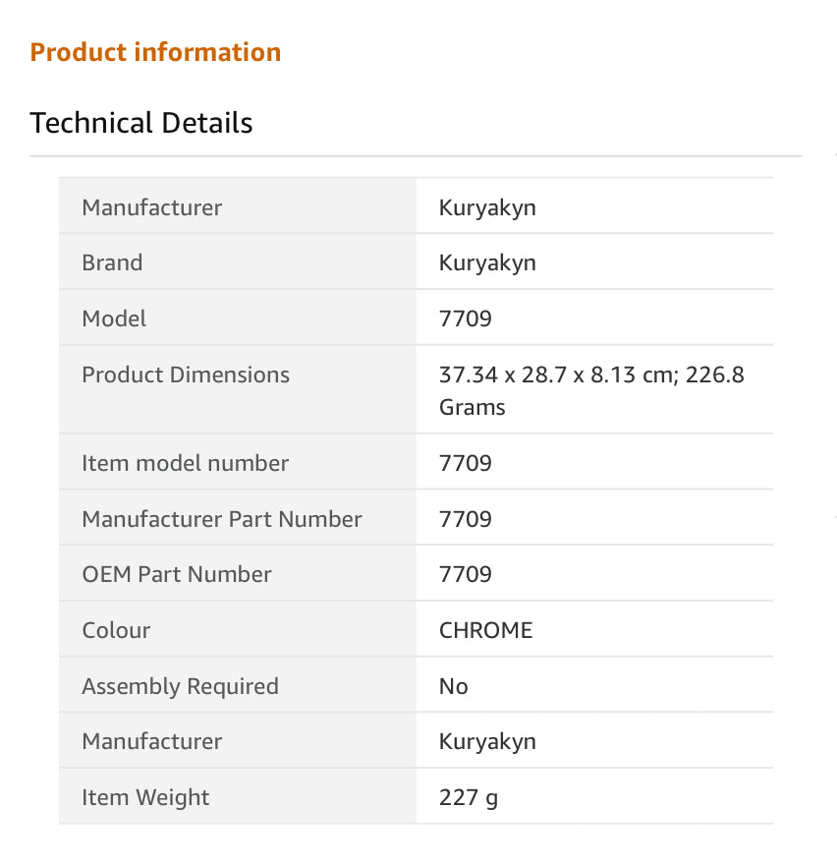This screenshot has height=867, width=837.
Task: Click the Kuryakyn value beside Brand
Action: click(x=487, y=262)
